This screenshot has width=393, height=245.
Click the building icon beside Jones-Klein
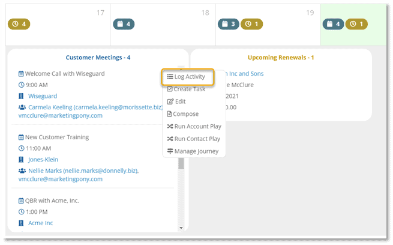[21, 160]
